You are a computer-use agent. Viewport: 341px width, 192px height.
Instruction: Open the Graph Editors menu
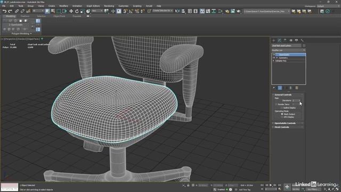click(x=93, y=6)
